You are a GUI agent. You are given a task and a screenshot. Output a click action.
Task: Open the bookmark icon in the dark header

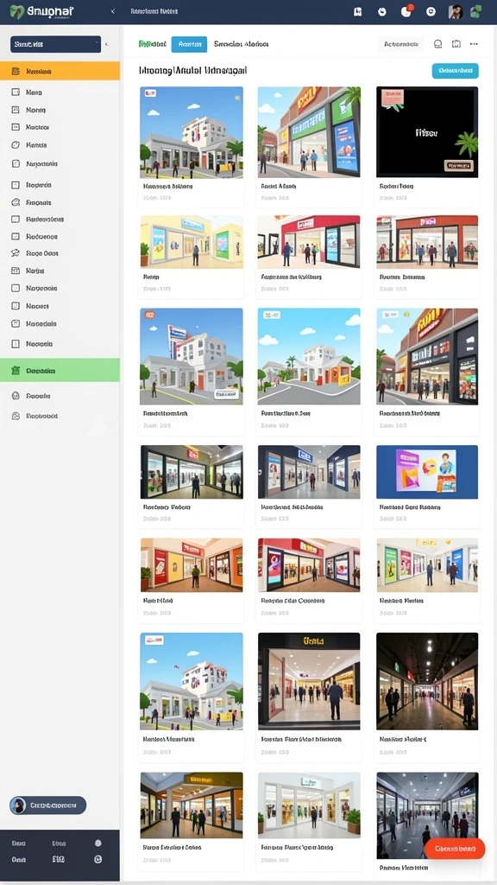357,12
